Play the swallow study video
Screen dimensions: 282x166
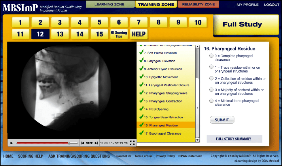12,143
